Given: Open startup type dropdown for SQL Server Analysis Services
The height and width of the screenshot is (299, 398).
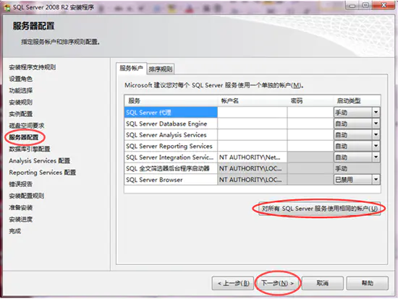Looking at the screenshot, I should 376,135.
